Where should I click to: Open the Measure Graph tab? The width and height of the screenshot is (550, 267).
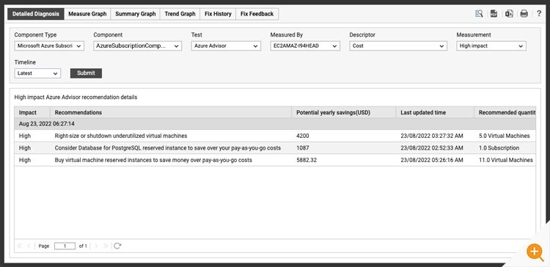click(87, 14)
